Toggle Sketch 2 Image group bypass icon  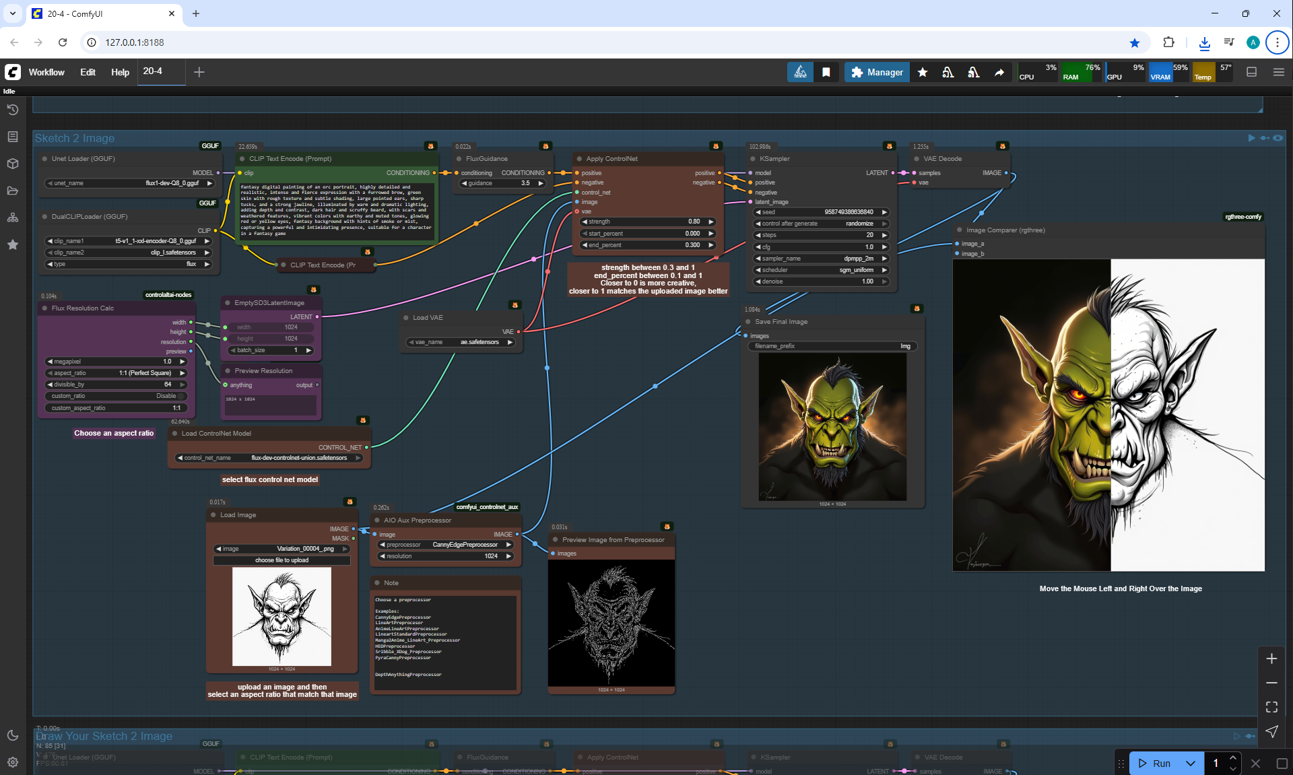[x=1265, y=138]
